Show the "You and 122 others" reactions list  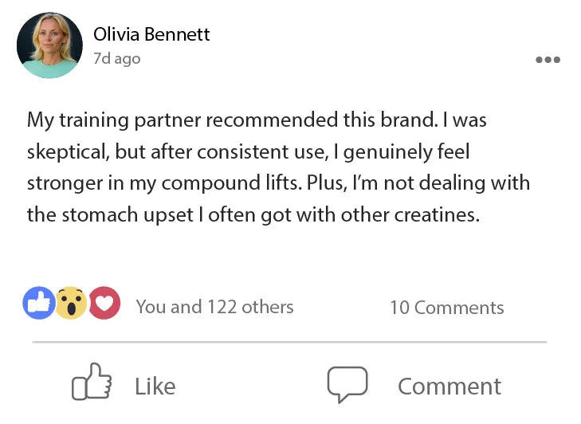pos(214,307)
